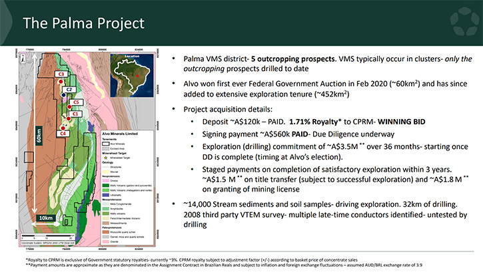Click the C4 prospect label
The image size is (483, 276).
(x=63, y=134)
